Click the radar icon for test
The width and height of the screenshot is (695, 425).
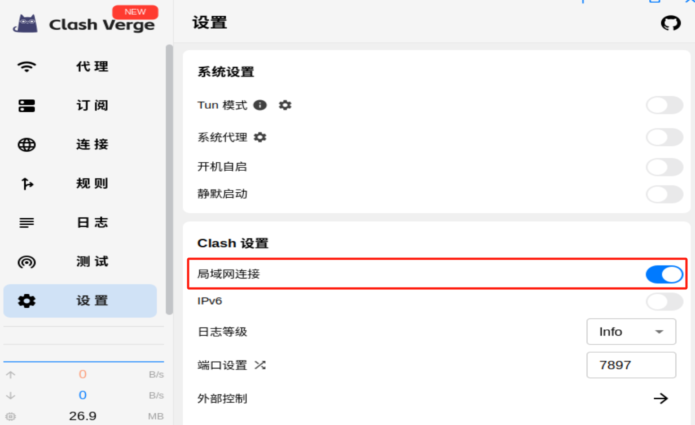click(x=26, y=262)
